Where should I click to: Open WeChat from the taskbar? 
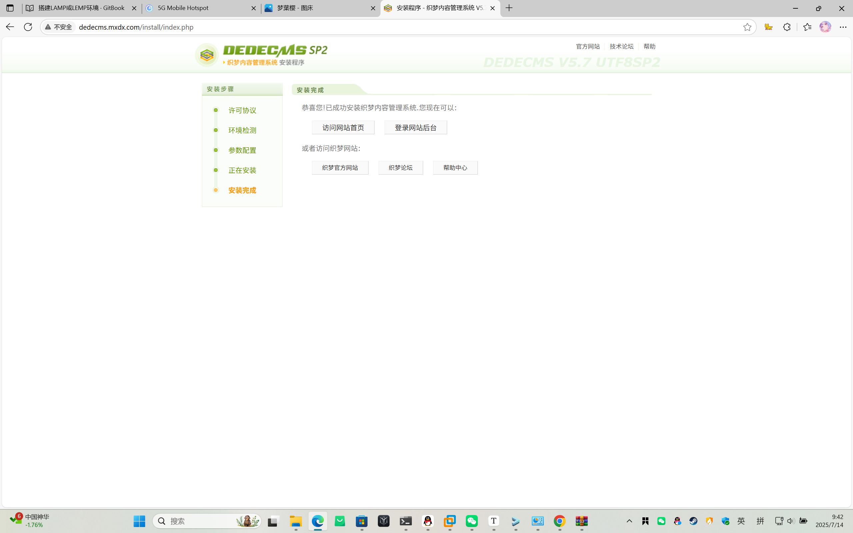tap(471, 521)
